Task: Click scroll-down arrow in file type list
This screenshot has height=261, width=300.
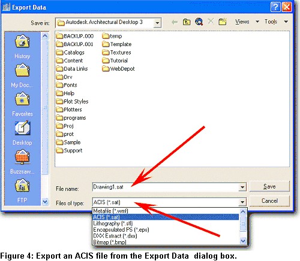Action: click(x=243, y=241)
